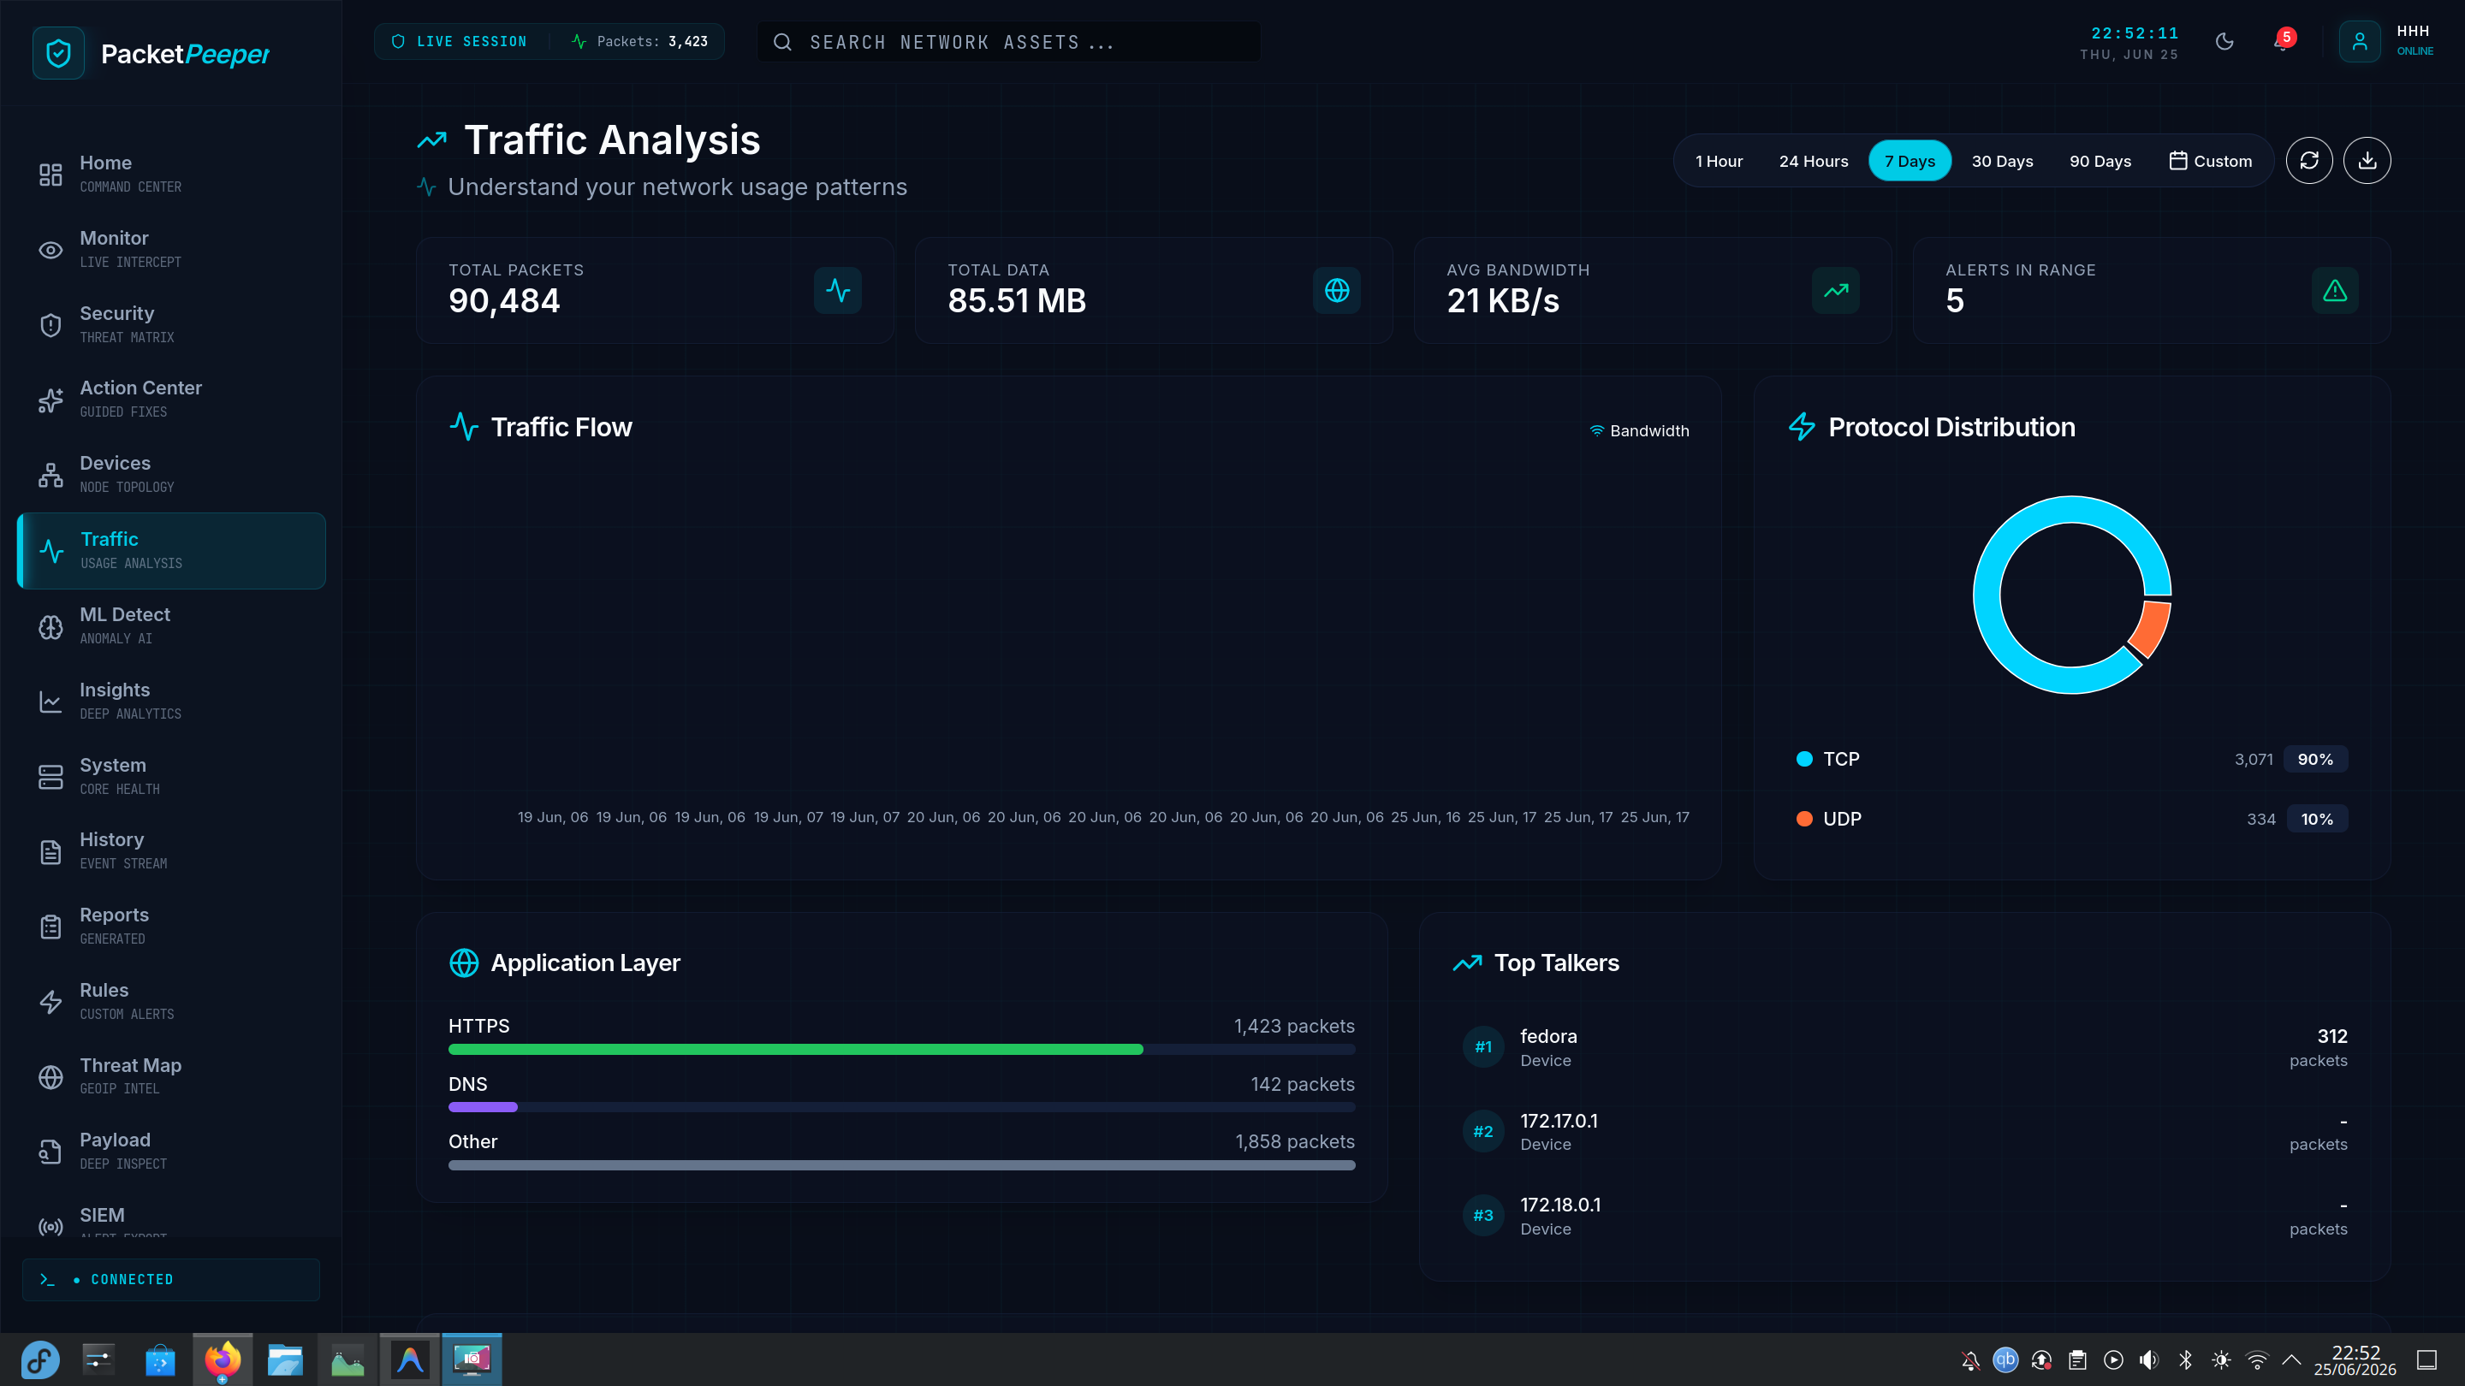
Task: Click the Packets counter 3,423
Action: 639,41
